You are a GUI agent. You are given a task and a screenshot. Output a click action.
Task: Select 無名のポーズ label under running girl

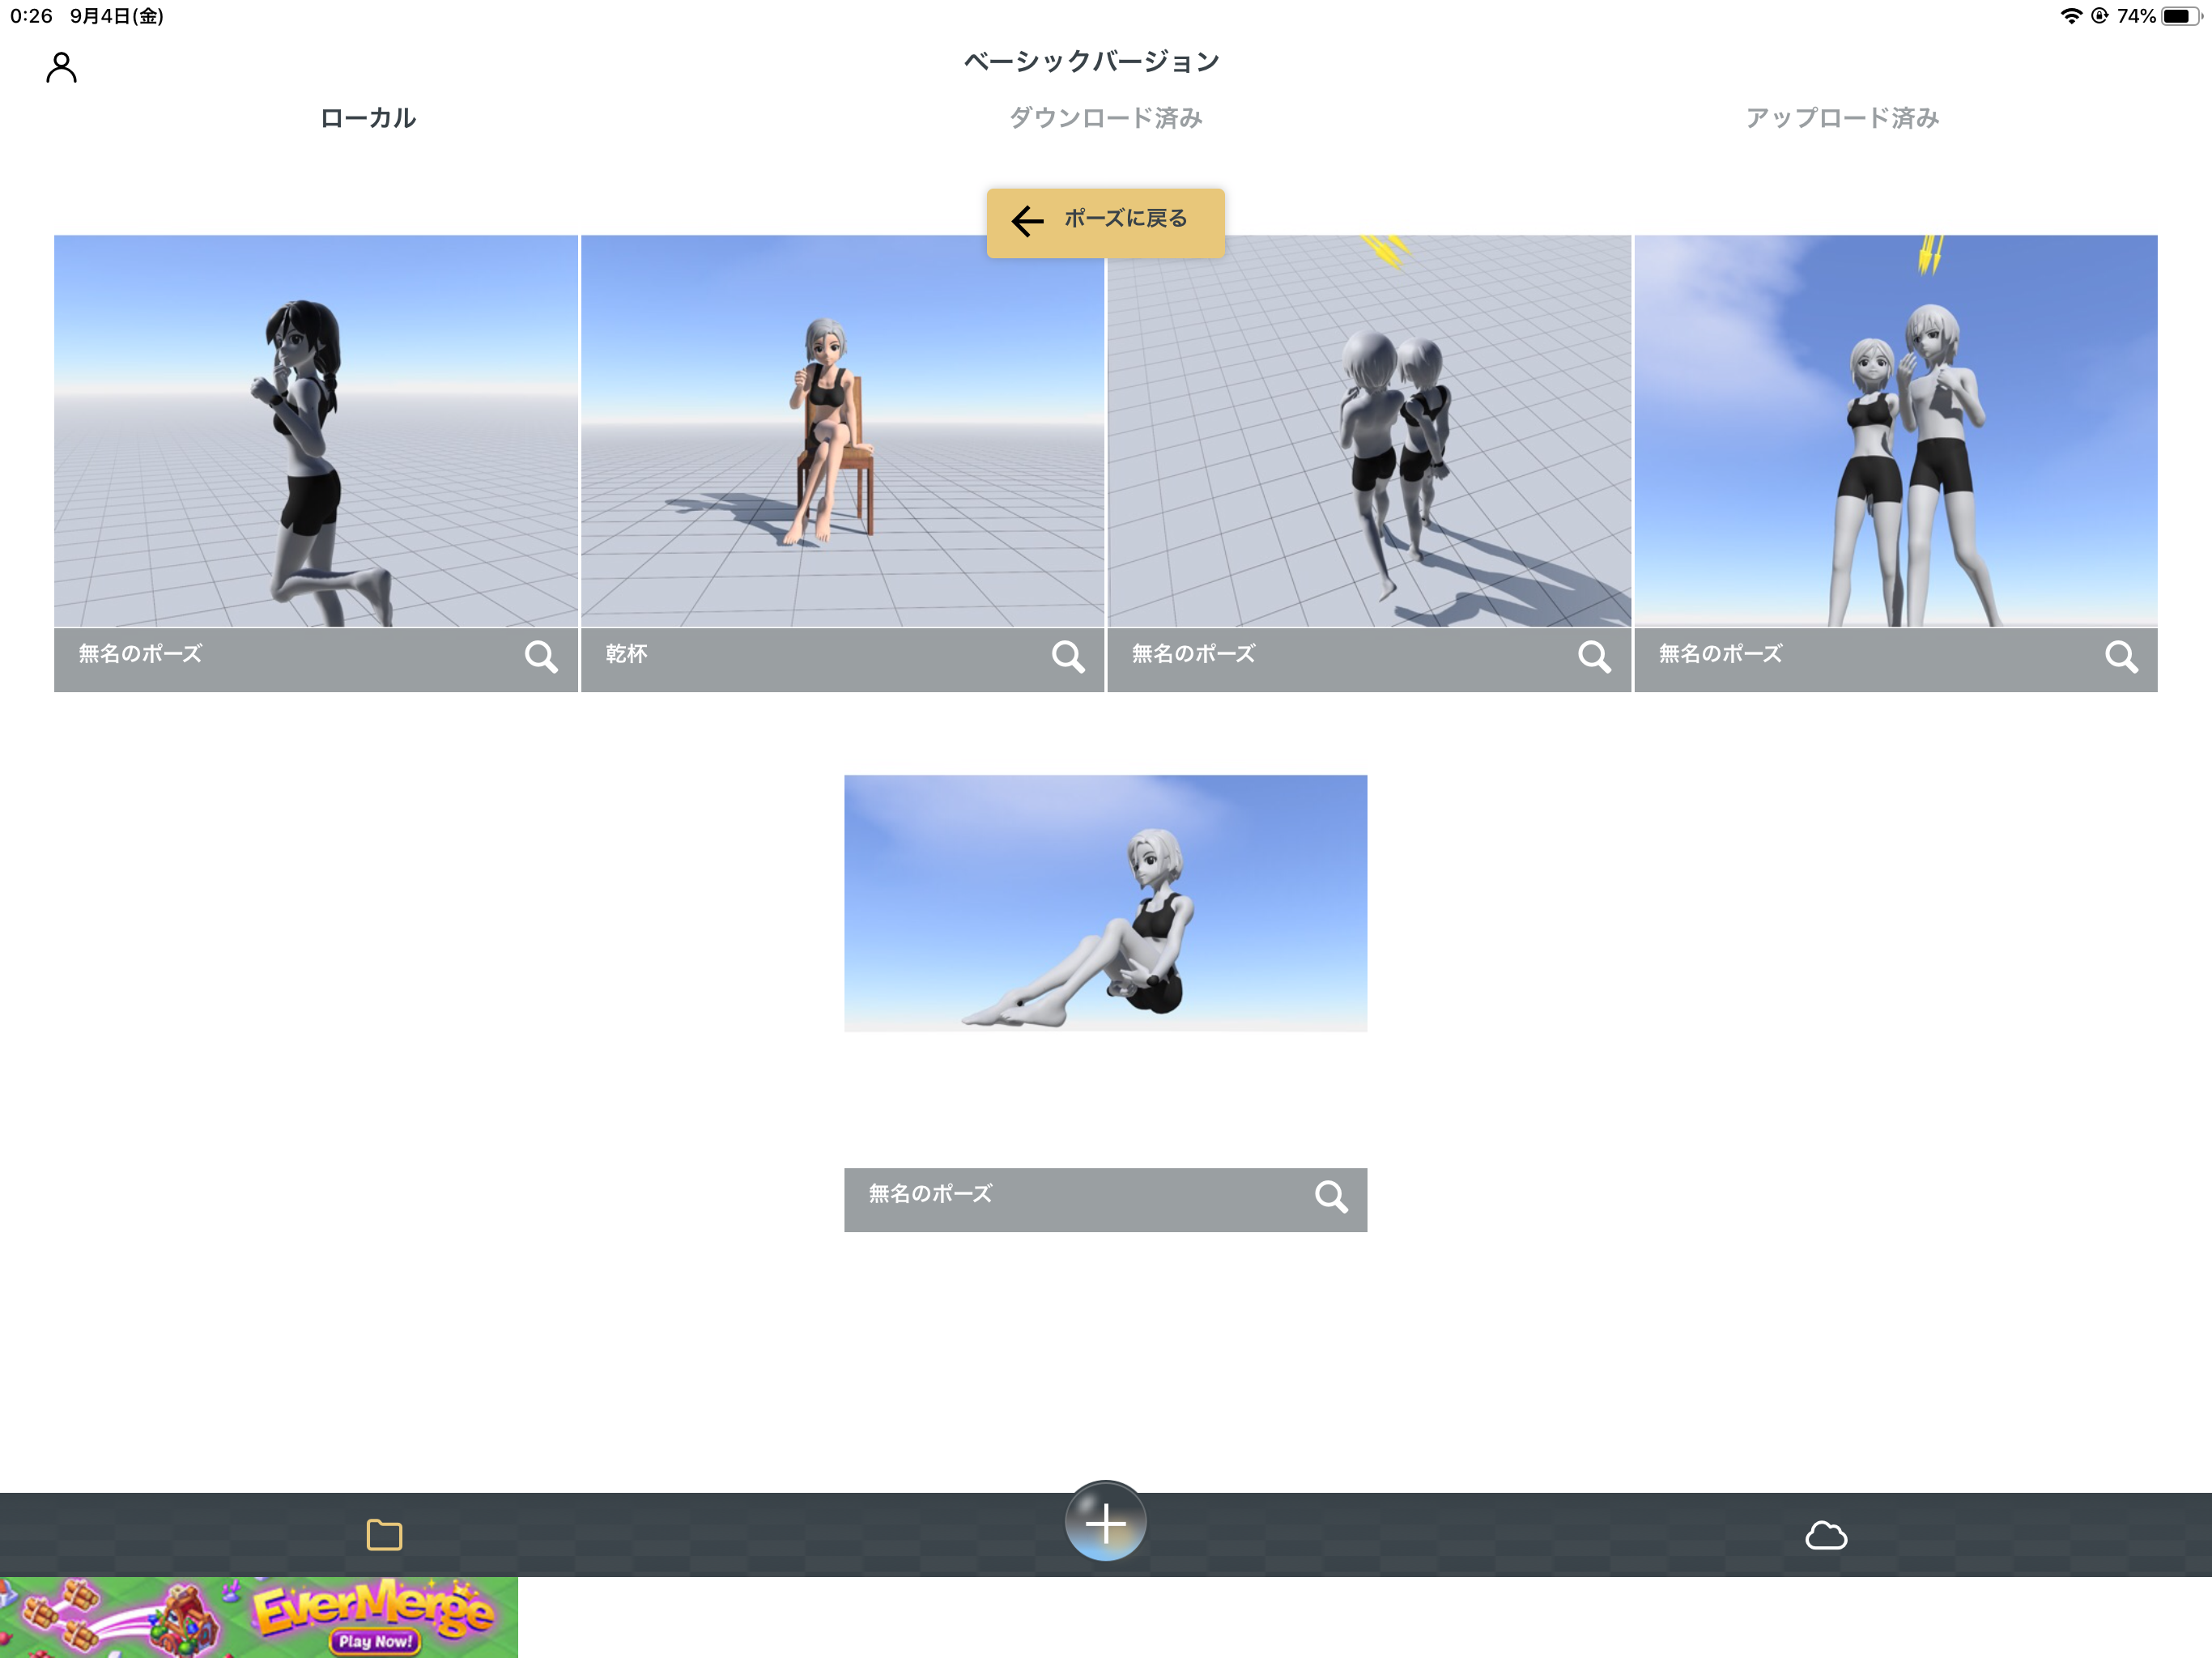pos(140,654)
